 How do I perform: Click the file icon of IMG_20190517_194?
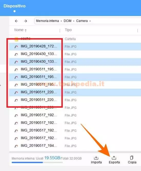click(16, 146)
